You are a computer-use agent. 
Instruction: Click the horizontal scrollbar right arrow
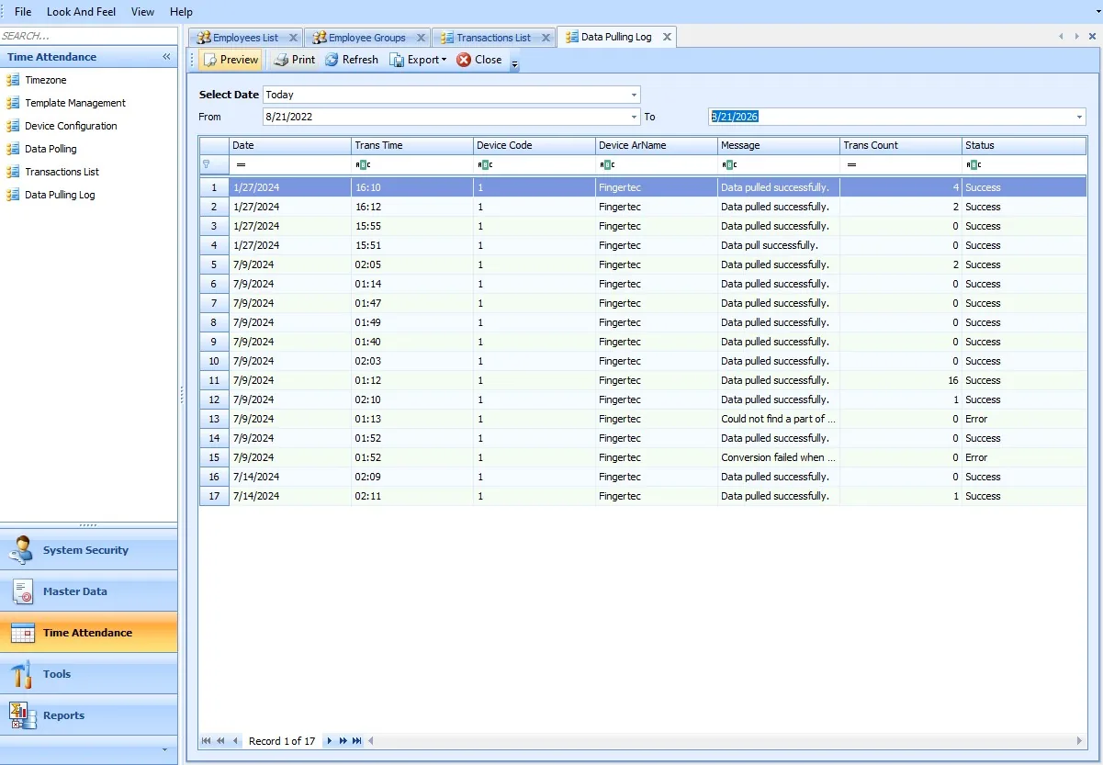coord(1080,741)
